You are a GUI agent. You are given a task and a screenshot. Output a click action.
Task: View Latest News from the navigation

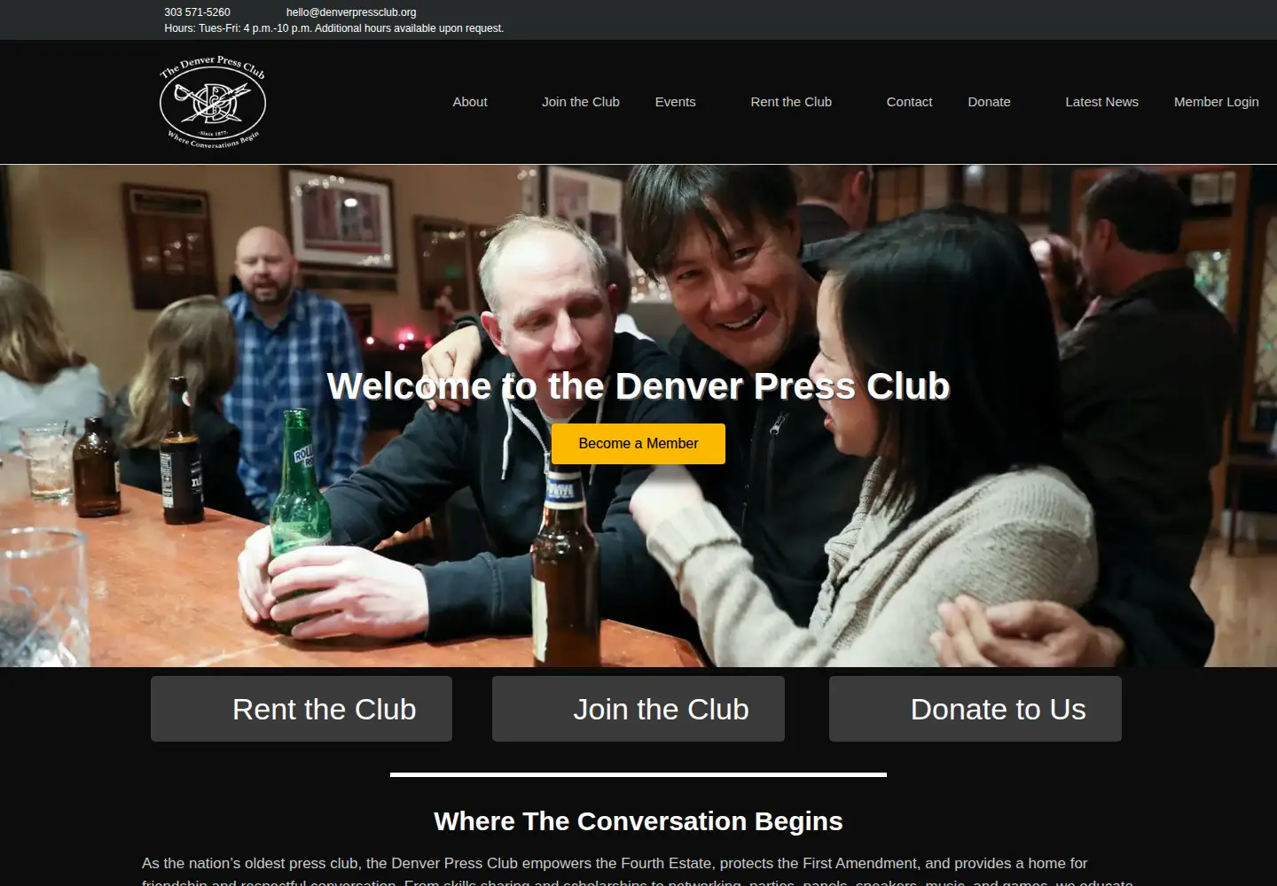coord(1101,102)
